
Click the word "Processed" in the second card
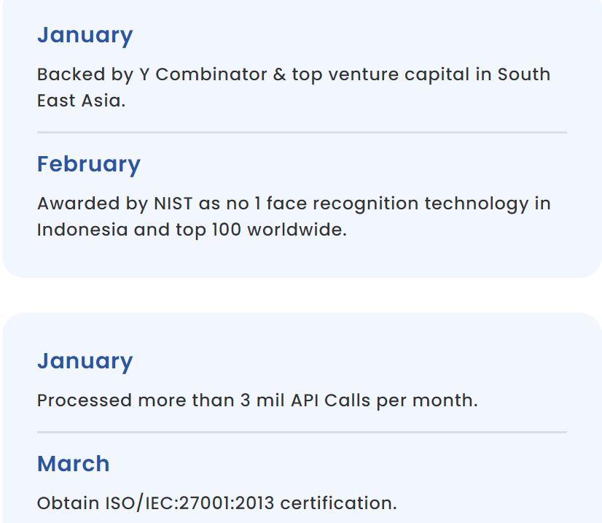[x=85, y=400]
